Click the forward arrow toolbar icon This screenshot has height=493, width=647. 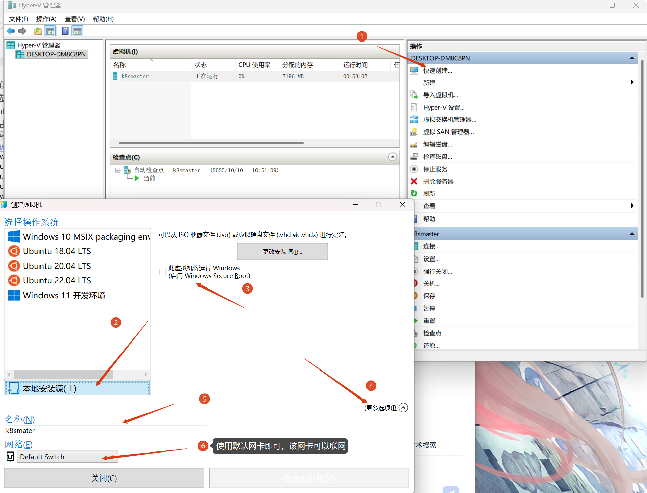tap(22, 31)
